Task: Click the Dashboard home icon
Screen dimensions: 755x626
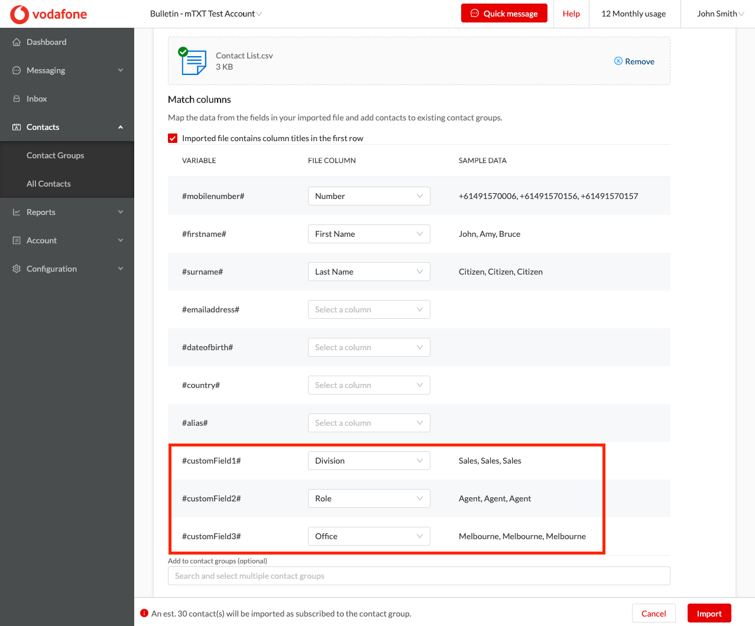Action: point(15,41)
